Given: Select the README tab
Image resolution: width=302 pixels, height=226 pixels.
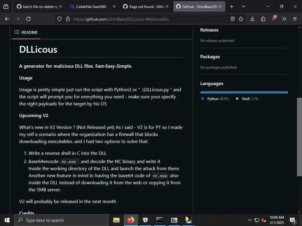Looking at the screenshot, I should point(26,32).
